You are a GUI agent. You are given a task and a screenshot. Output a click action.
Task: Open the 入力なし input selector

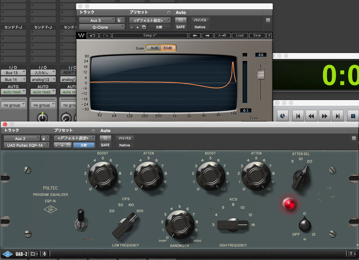tap(43, 73)
